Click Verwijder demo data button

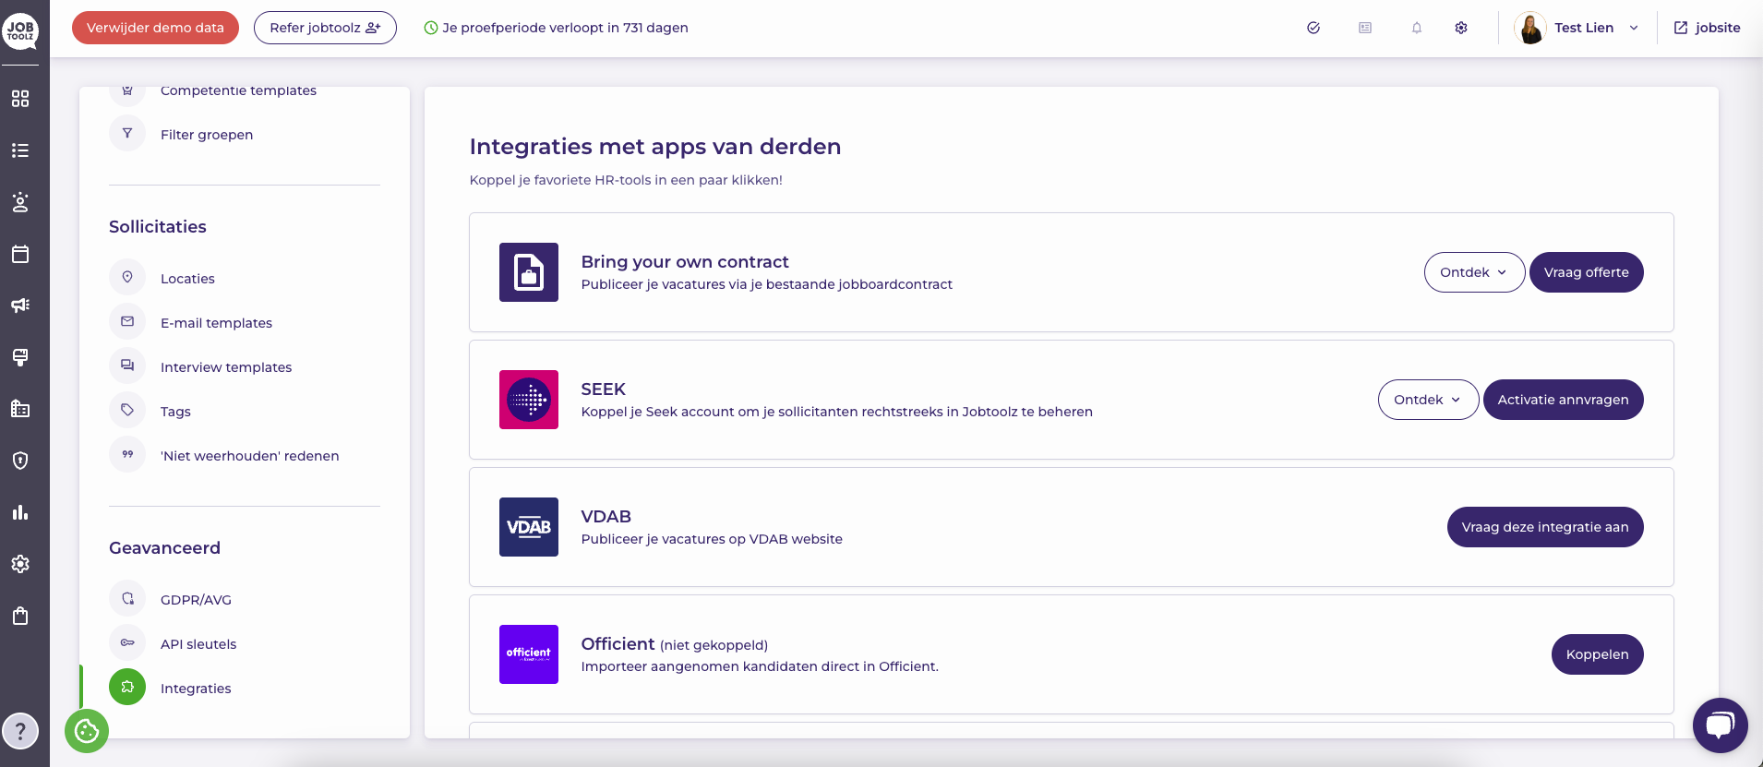(x=155, y=28)
